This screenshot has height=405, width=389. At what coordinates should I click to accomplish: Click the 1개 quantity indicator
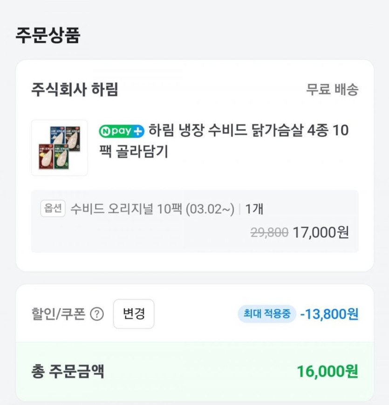click(x=254, y=210)
